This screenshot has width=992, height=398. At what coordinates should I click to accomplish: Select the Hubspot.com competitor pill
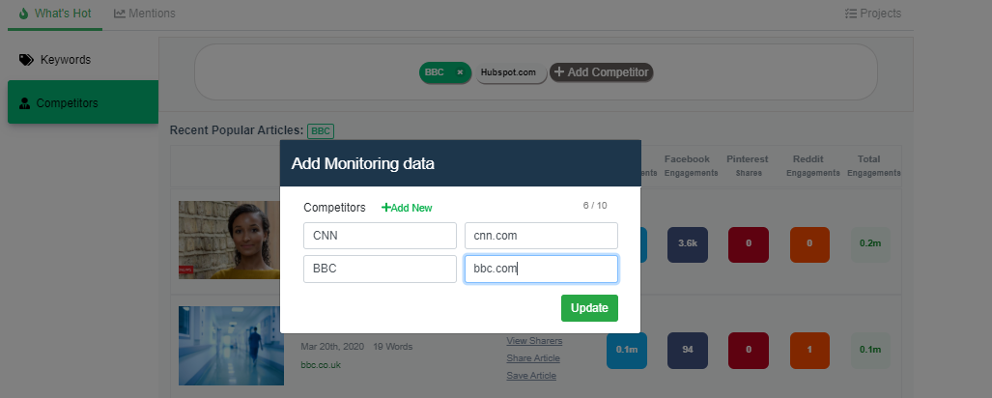(511, 72)
